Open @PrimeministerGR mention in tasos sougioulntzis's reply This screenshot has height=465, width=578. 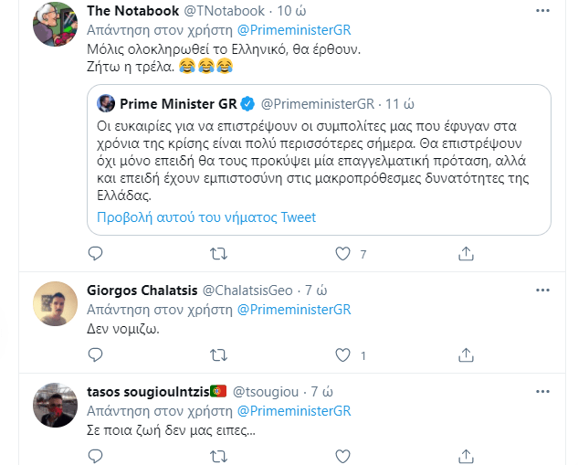294,410
